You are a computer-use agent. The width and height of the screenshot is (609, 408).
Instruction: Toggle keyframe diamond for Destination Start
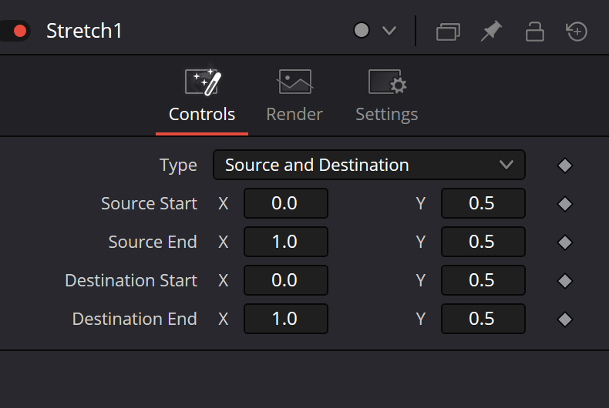(x=565, y=281)
